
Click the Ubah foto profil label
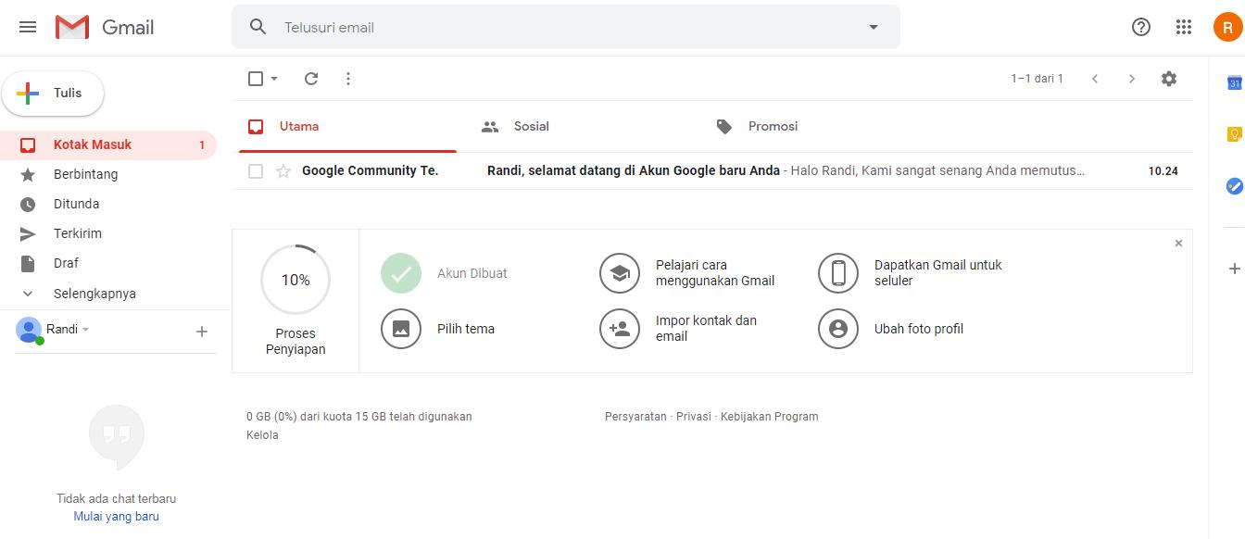pos(919,329)
